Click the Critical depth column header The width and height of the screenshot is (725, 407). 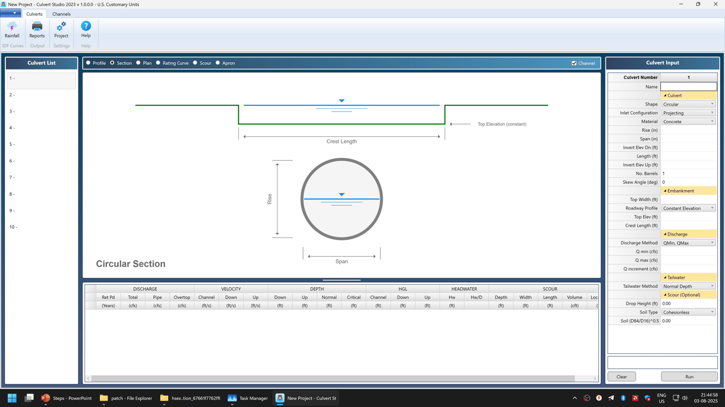(354, 297)
